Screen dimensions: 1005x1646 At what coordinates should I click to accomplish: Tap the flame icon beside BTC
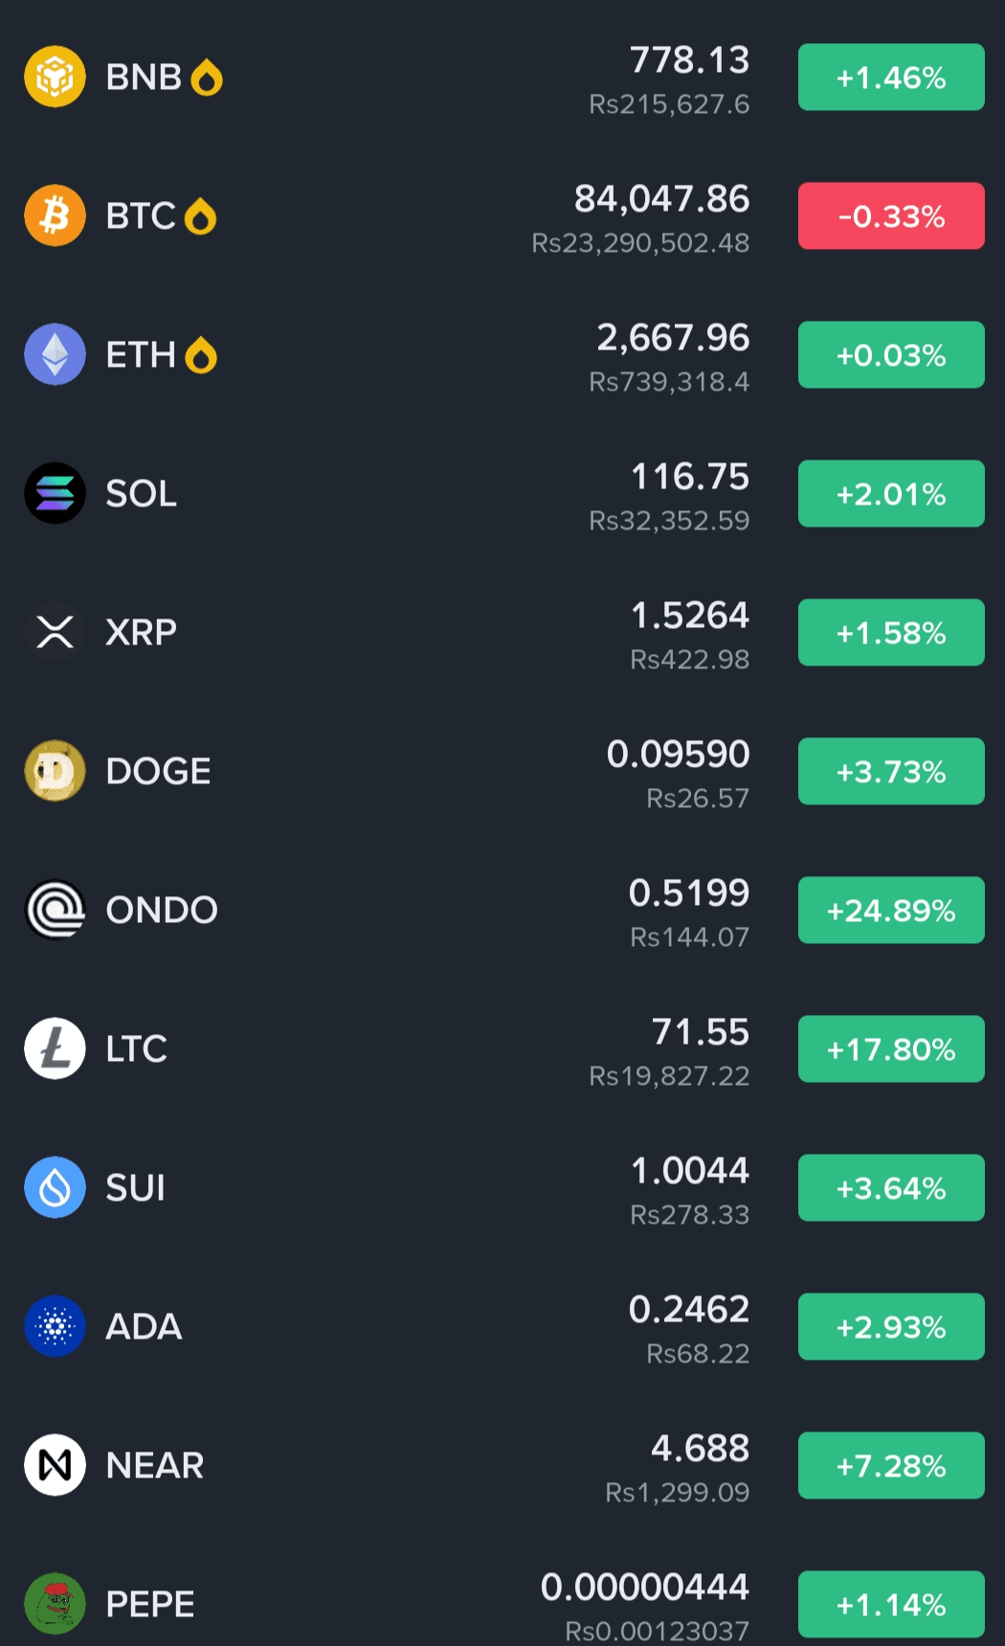200,216
